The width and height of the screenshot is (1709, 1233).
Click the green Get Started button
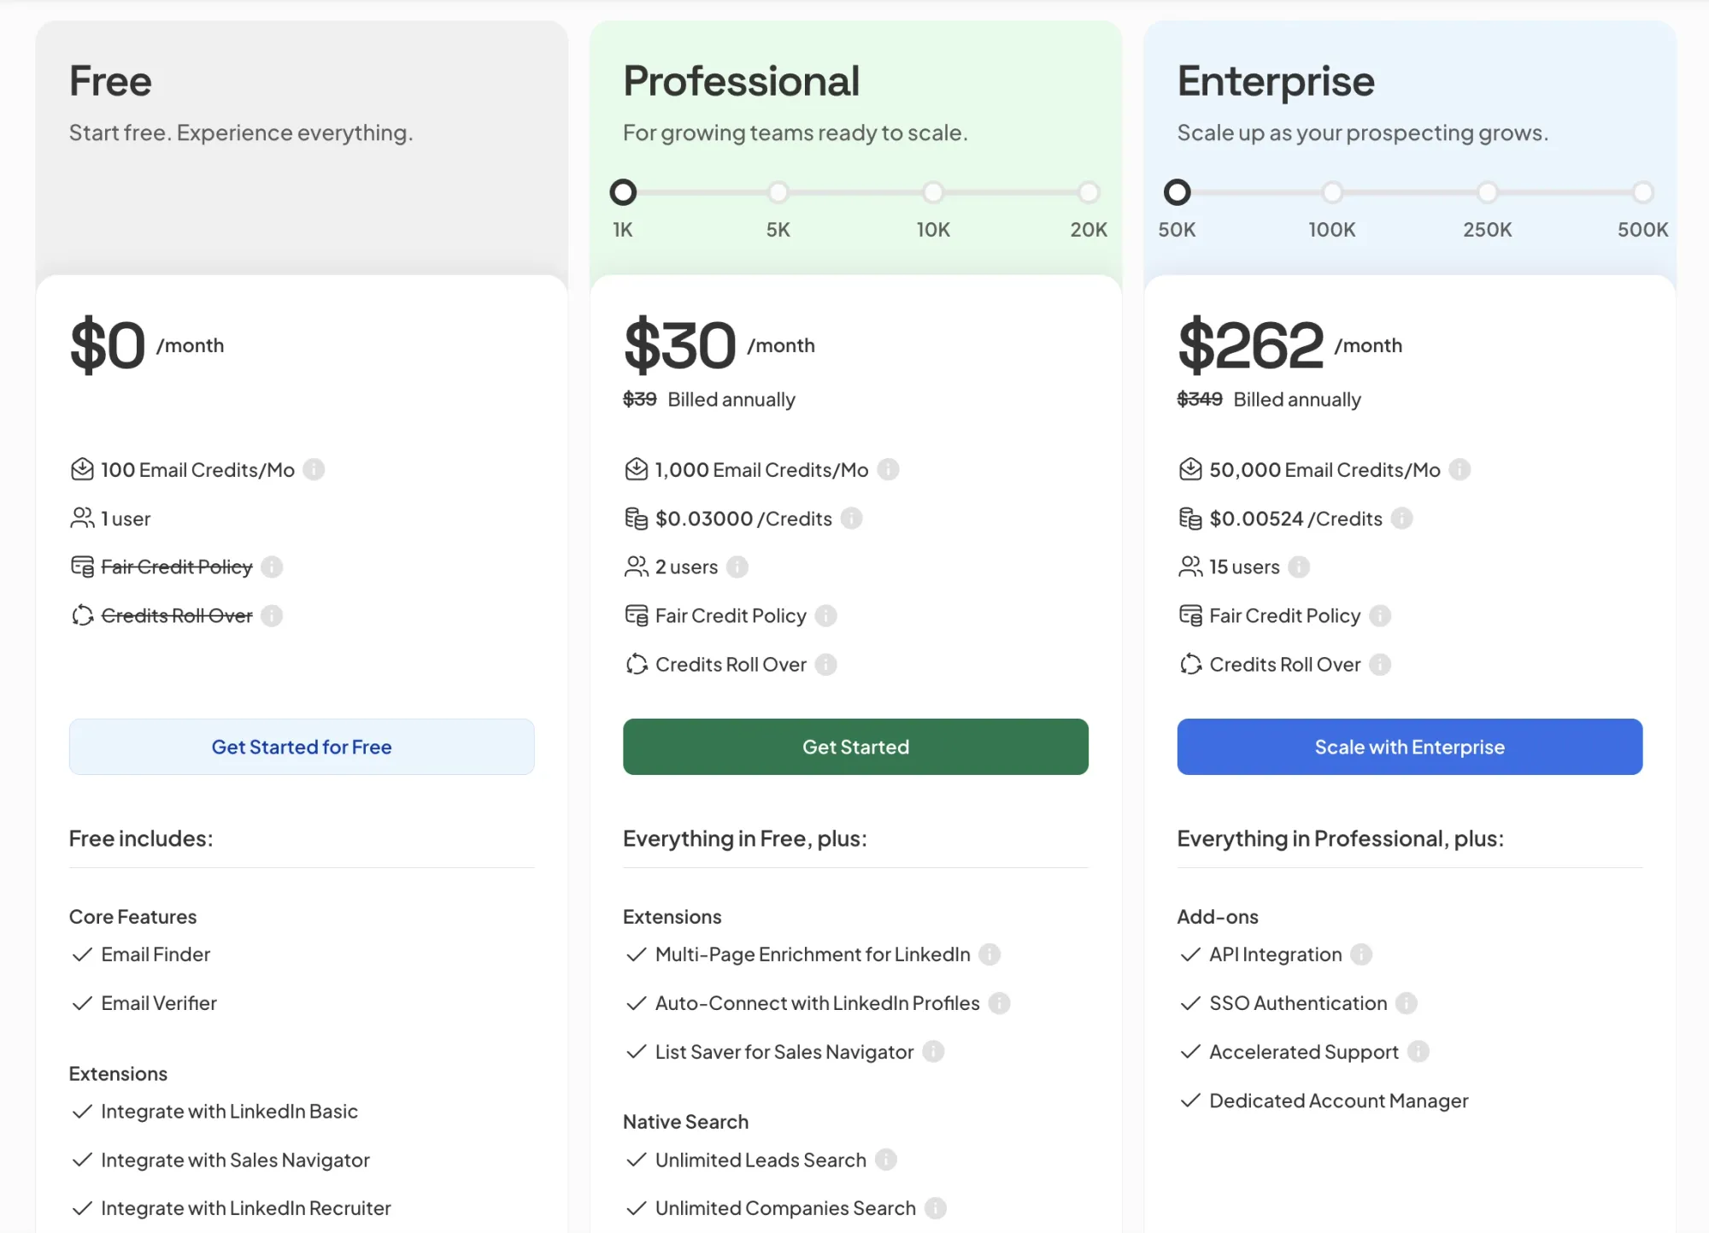[x=854, y=746]
